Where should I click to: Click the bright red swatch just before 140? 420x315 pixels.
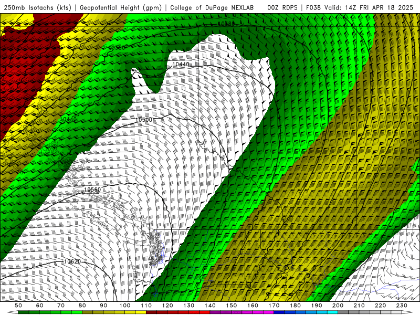205,312
